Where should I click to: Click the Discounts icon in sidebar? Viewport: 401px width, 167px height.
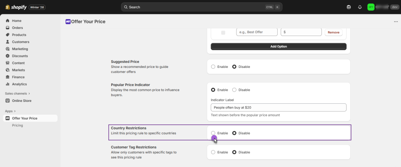[x=8, y=56]
